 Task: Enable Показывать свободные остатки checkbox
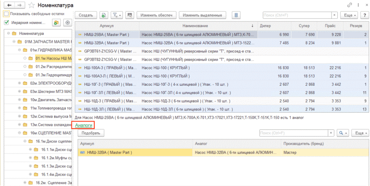(x=6, y=14)
